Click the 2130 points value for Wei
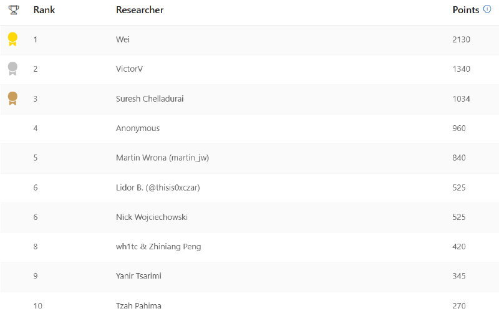 [x=461, y=39]
